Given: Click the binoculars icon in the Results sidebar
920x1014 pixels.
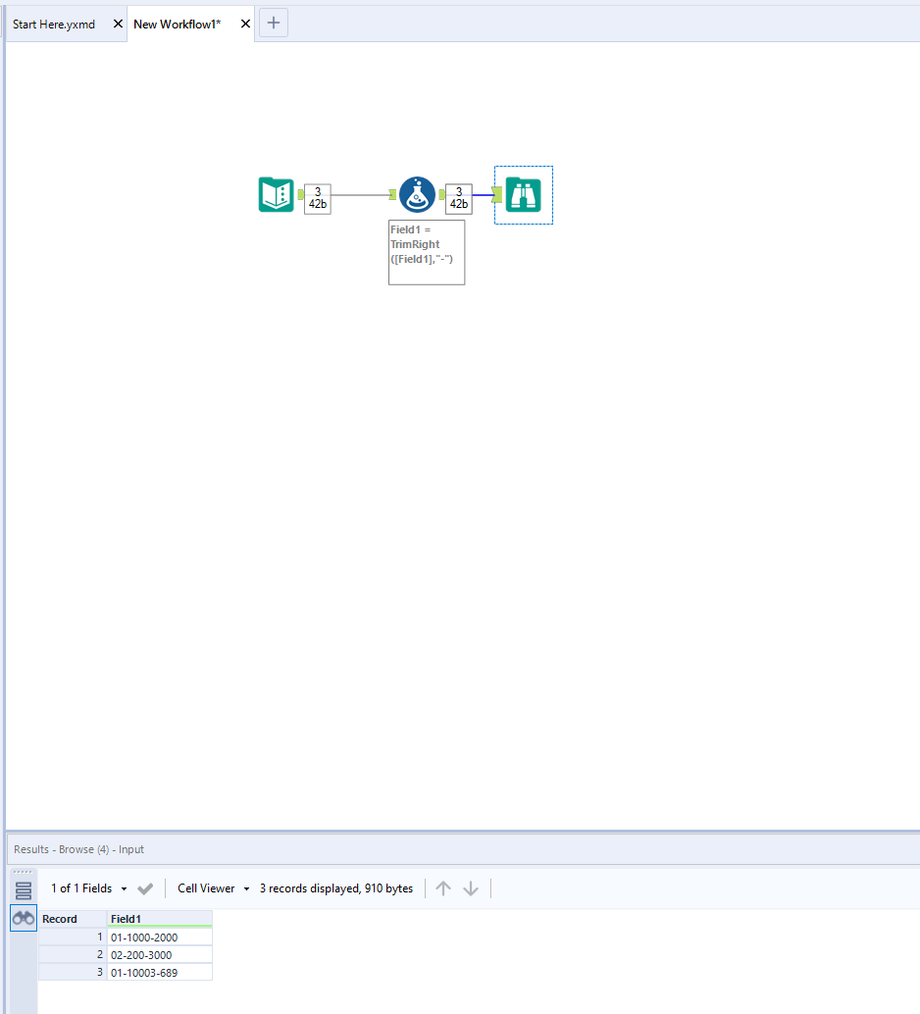Looking at the screenshot, I should point(22,917).
